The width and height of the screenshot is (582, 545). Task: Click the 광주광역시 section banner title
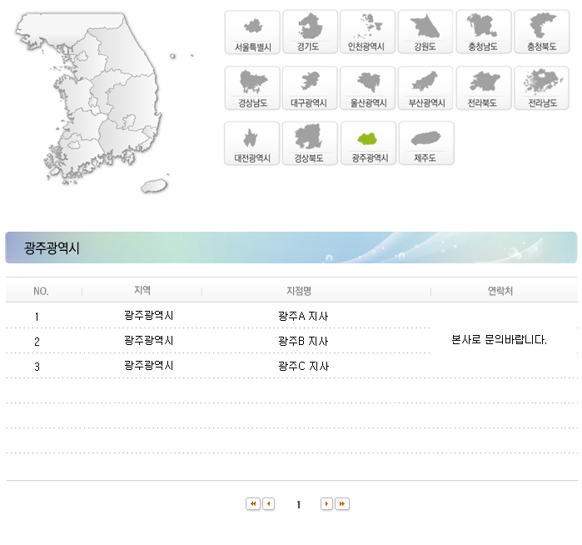click(x=52, y=247)
